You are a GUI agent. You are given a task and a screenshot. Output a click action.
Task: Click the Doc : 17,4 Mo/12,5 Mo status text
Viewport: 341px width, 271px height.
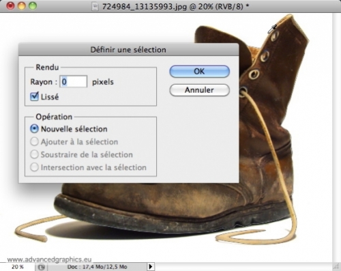(x=97, y=267)
